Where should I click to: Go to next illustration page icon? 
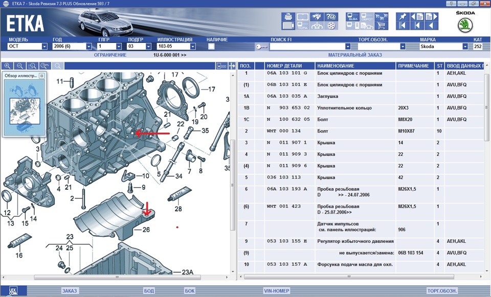(432, 16)
